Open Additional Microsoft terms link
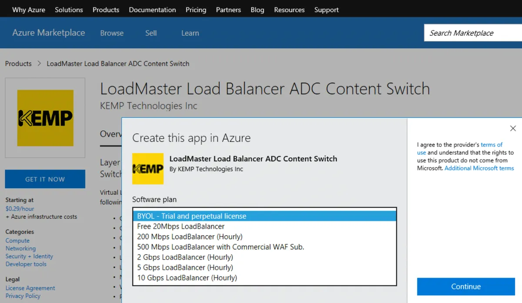522x303 pixels. [x=479, y=168]
